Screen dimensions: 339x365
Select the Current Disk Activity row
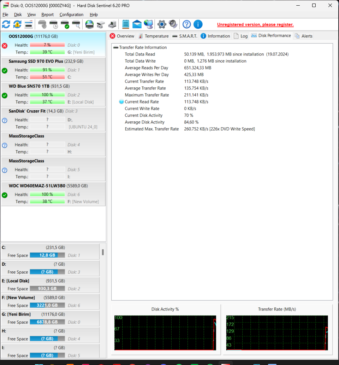(x=159, y=115)
